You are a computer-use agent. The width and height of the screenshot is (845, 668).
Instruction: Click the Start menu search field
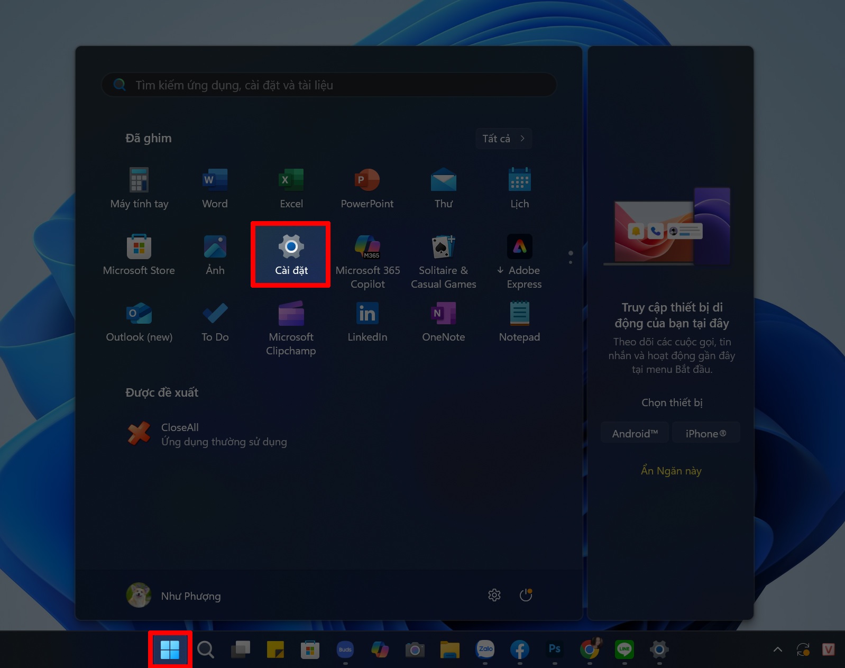[x=329, y=85]
